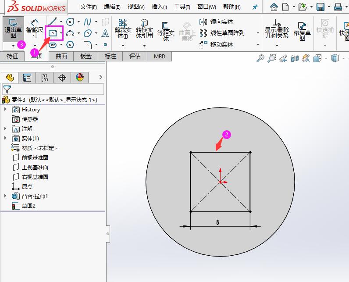Click the New document icon

285,7
